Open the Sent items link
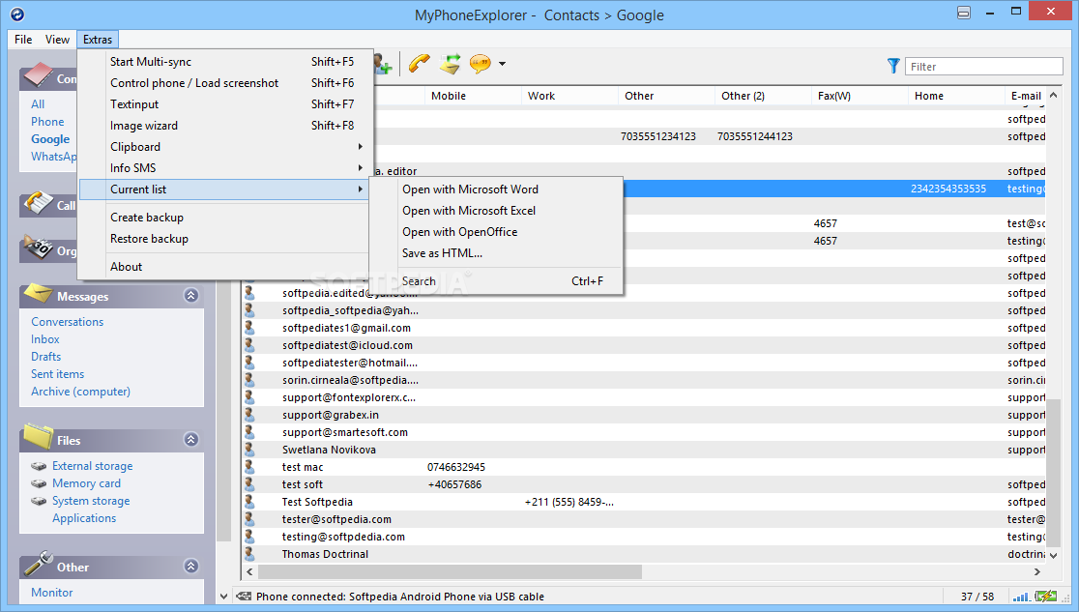This screenshot has width=1079, height=612. click(58, 374)
